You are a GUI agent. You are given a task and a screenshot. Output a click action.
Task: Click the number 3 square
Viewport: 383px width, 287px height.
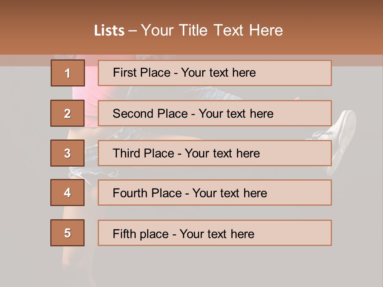click(67, 153)
